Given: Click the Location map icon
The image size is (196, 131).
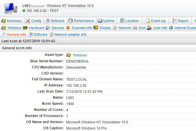Looking at the screenshot, I should [122, 21].
